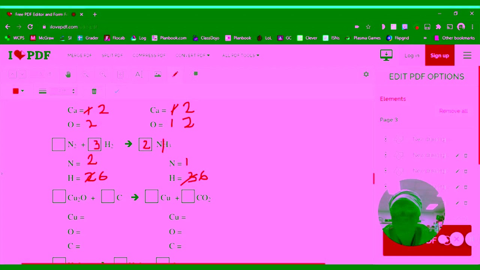Click the zoom in magnifier
Image resolution: width=480 pixels, height=270 pixels.
coord(103,74)
